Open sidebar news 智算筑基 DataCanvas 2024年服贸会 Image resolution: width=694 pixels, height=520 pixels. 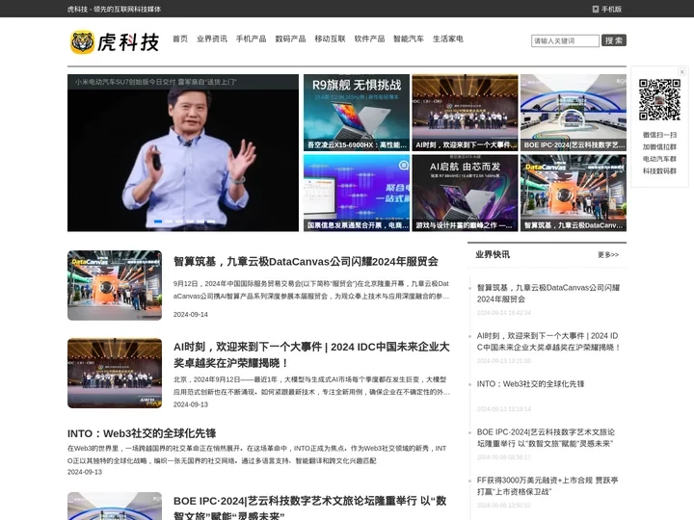point(547,293)
